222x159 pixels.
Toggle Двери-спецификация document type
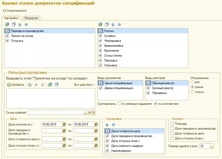101,88
